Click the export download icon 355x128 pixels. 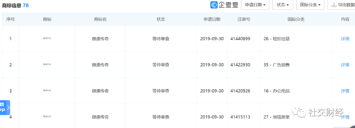(x=334, y=5)
